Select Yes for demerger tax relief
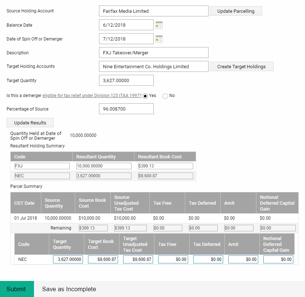Screen dimensions: 305x297 coord(145,96)
